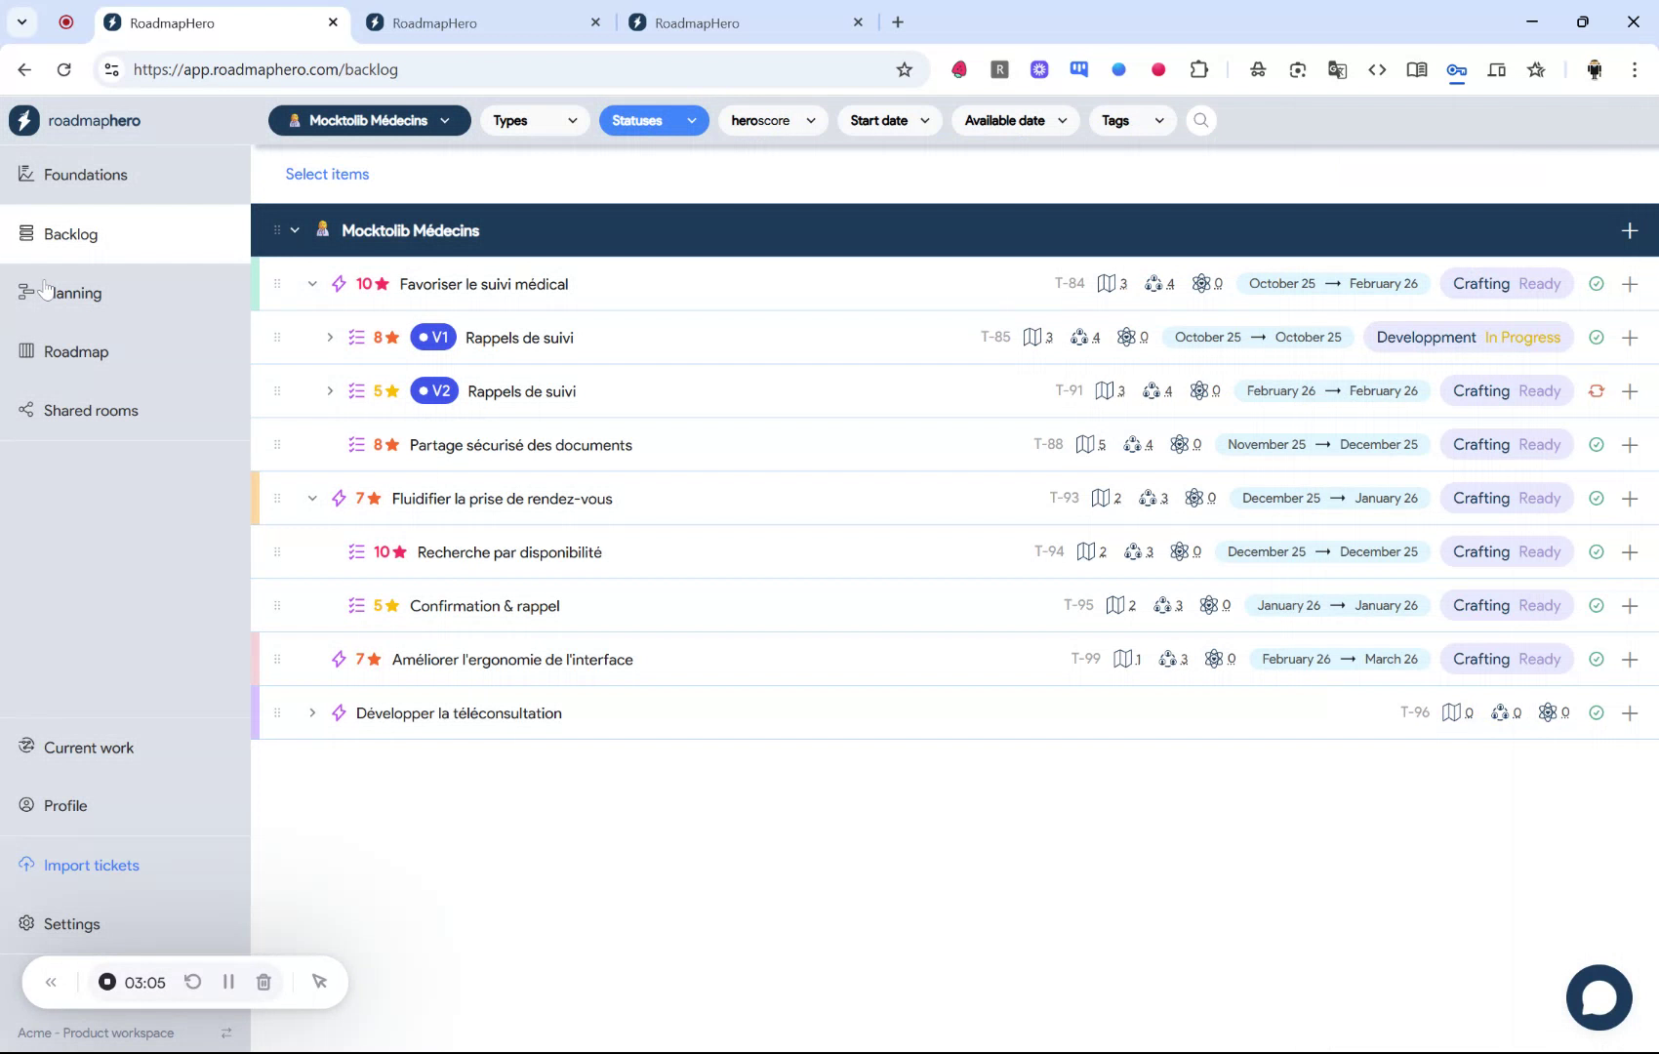The height and width of the screenshot is (1054, 1659).
Task: Open the browser's three-dot menu
Action: (x=1636, y=69)
